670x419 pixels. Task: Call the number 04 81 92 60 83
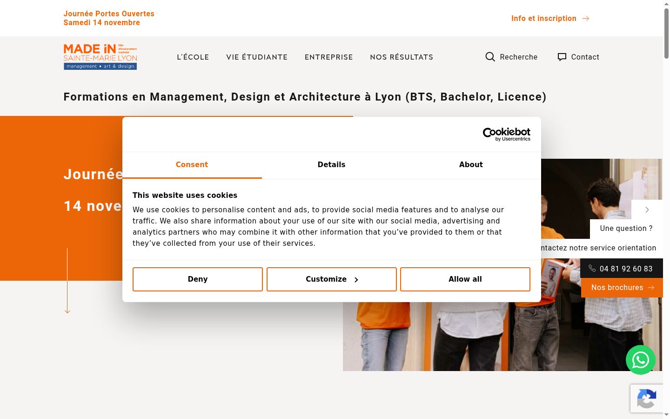click(x=622, y=269)
